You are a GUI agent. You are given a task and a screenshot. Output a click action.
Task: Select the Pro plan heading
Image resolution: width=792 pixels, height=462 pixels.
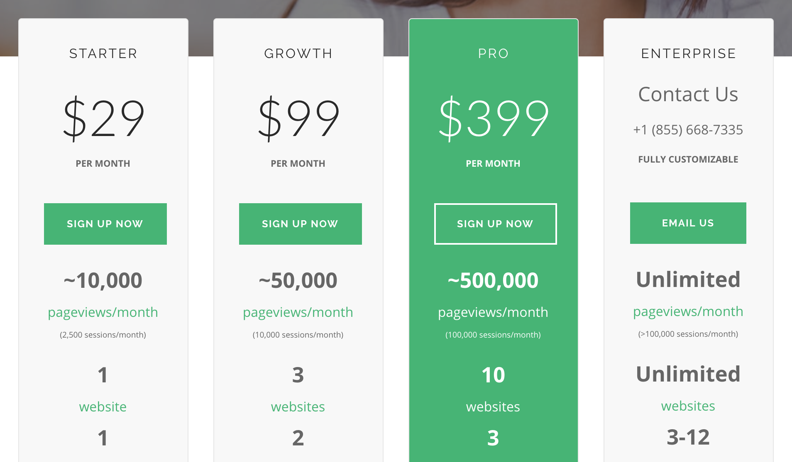click(494, 53)
